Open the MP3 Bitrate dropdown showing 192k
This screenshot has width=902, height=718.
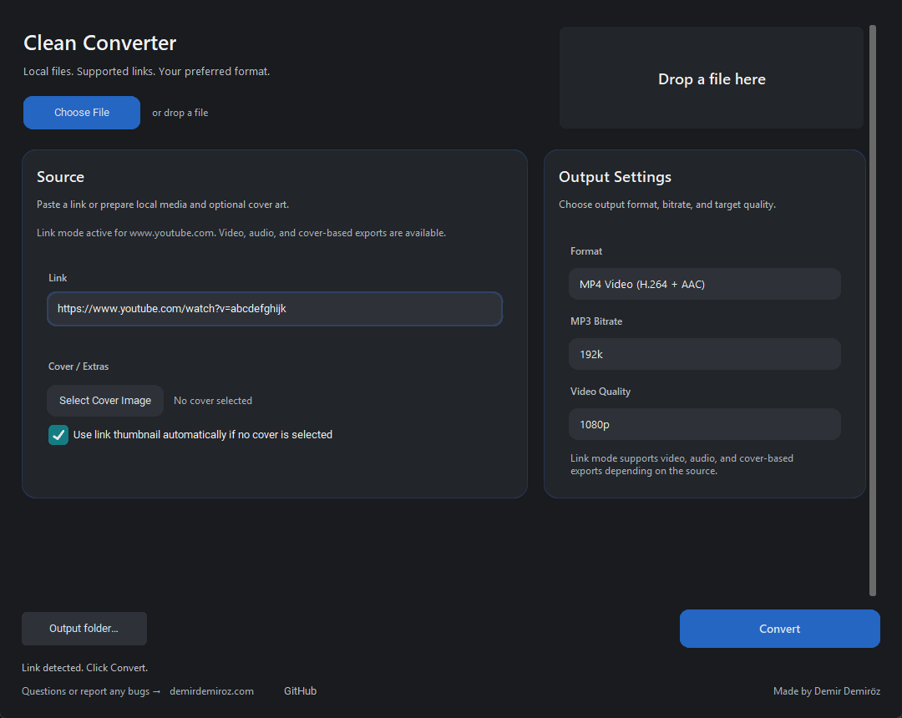[705, 354]
